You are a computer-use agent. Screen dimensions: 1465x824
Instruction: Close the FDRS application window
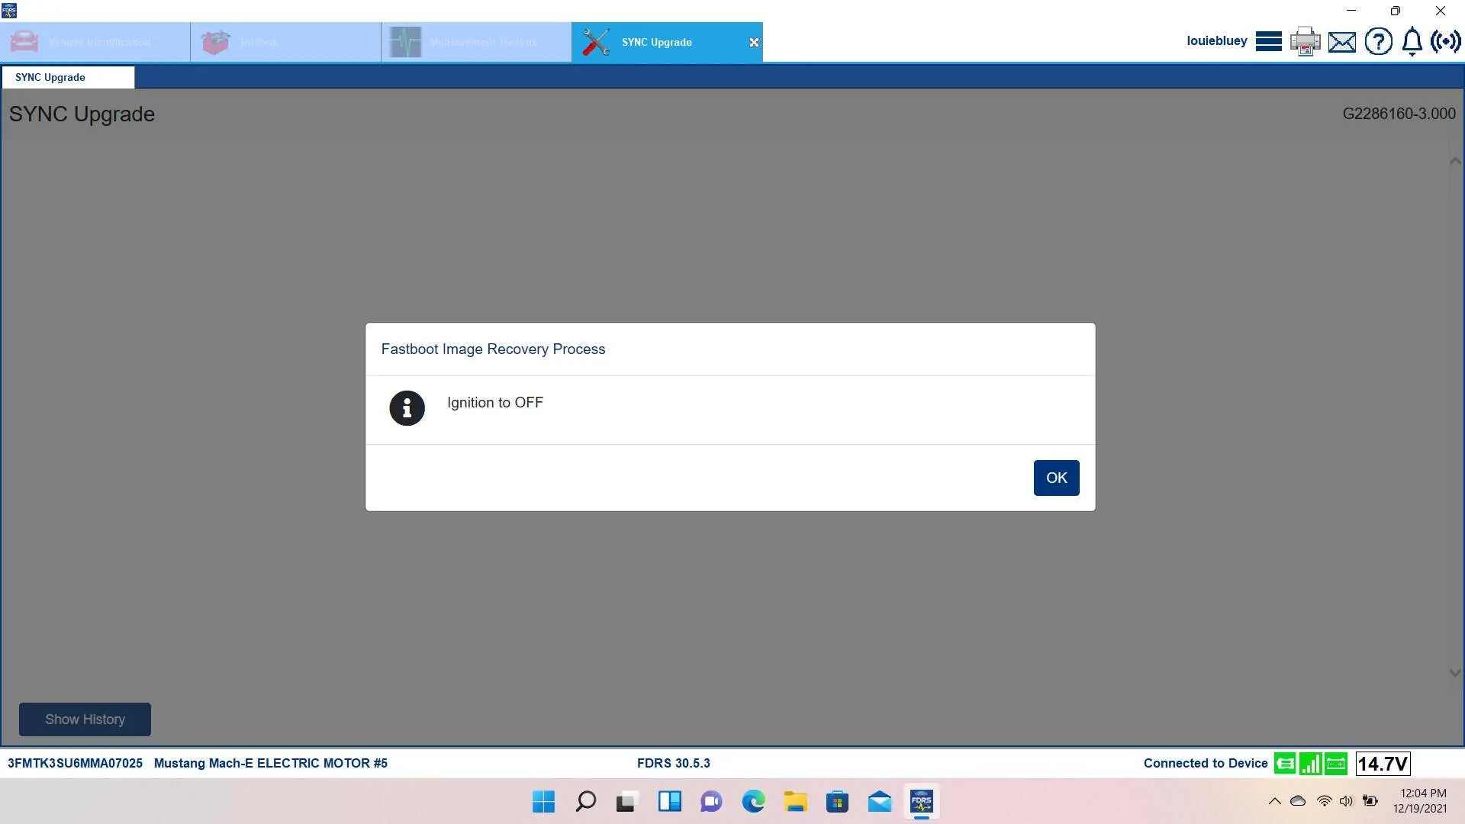click(1441, 11)
